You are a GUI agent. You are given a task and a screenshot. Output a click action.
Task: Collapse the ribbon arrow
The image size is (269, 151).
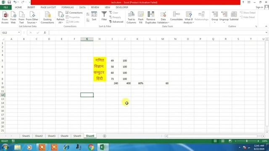coord(266,26)
